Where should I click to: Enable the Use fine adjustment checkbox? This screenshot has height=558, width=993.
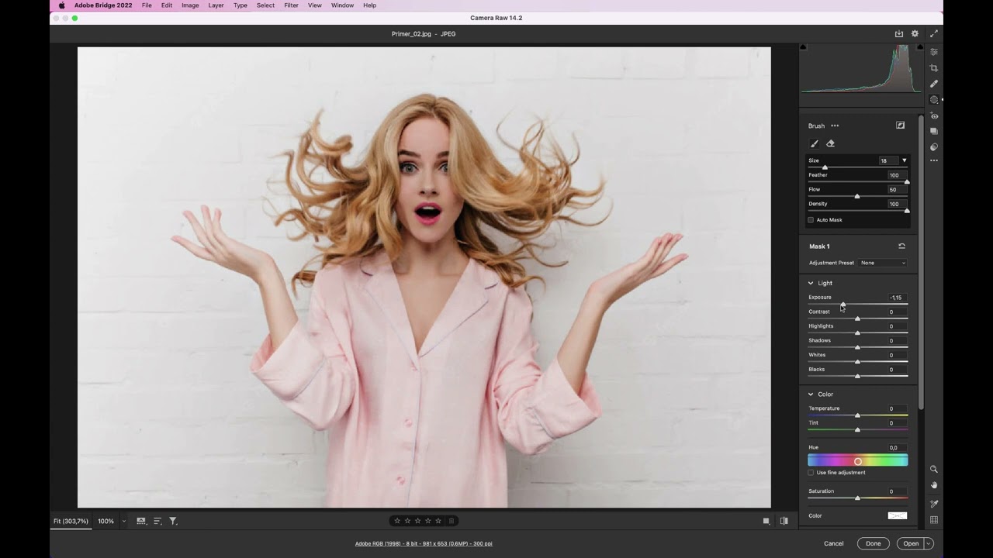(x=809, y=472)
